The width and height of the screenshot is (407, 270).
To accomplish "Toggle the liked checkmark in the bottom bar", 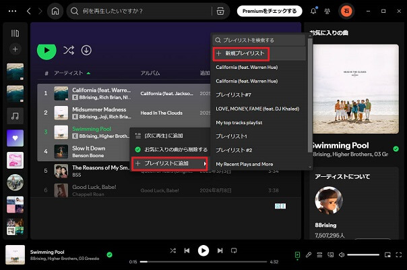I will pyautogui.click(x=110, y=254).
